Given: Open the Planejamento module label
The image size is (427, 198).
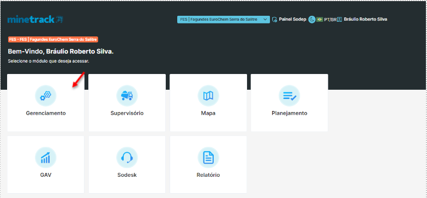Looking at the screenshot, I should tap(290, 113).
